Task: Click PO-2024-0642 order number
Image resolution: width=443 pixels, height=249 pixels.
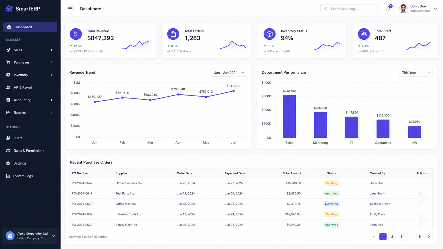Action: pos(82,183)
